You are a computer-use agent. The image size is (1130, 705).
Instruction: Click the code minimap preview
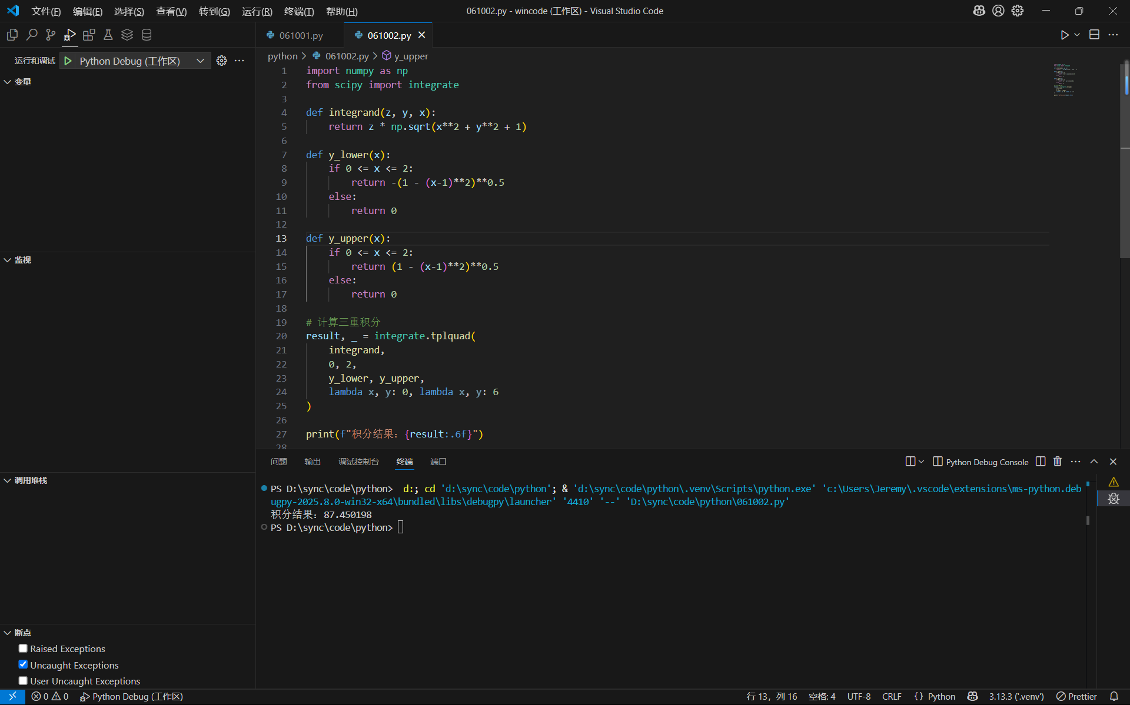click(1064, 79)
